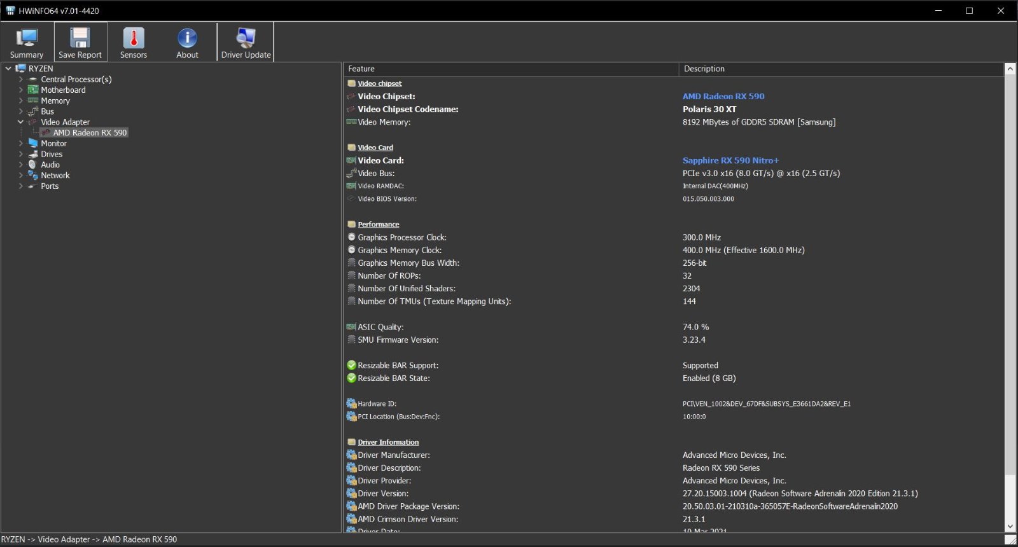This screenshot has height=547, width=1018.
Task: Select the Radeon RX 590 Series description
Action: click(x=721, y=467)
